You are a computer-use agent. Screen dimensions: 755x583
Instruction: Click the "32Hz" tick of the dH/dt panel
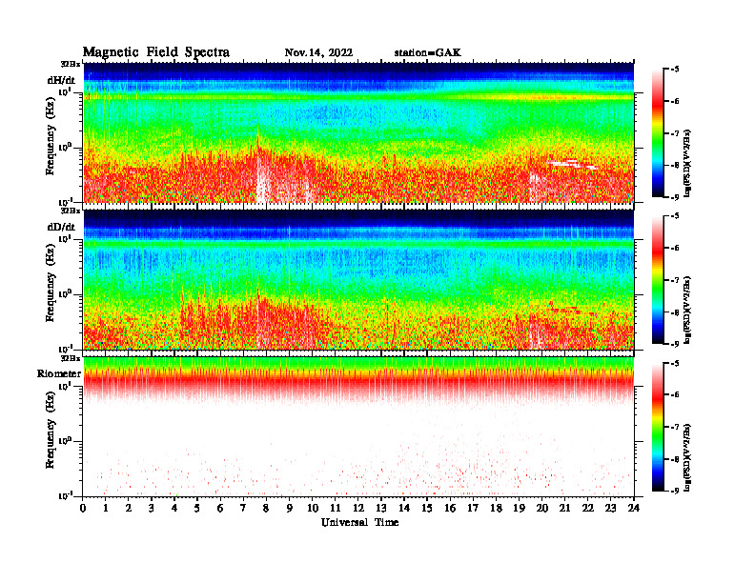[71, 64]
